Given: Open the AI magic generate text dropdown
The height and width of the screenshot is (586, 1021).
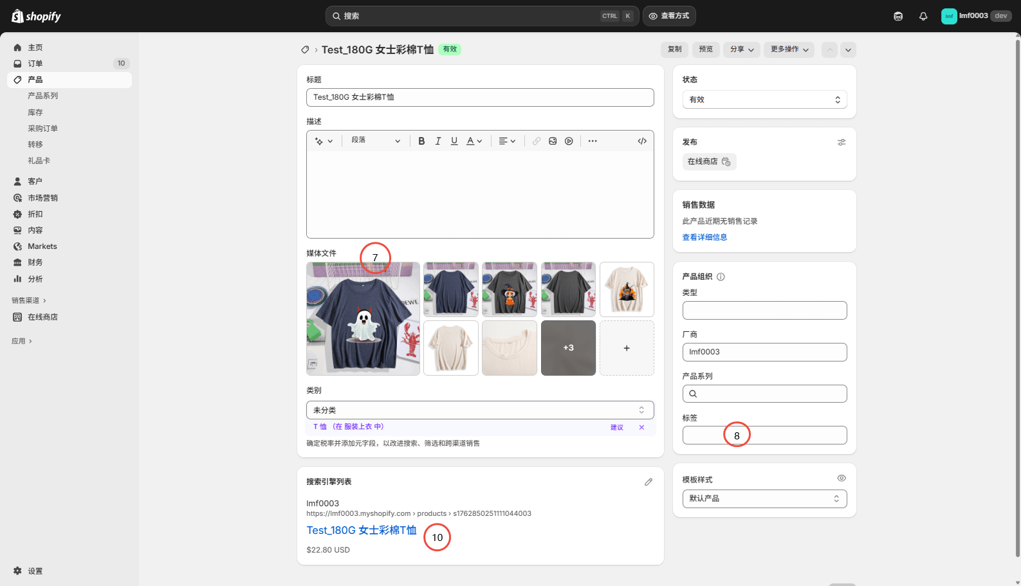Looking at the screenshot, I should [324, 141].
